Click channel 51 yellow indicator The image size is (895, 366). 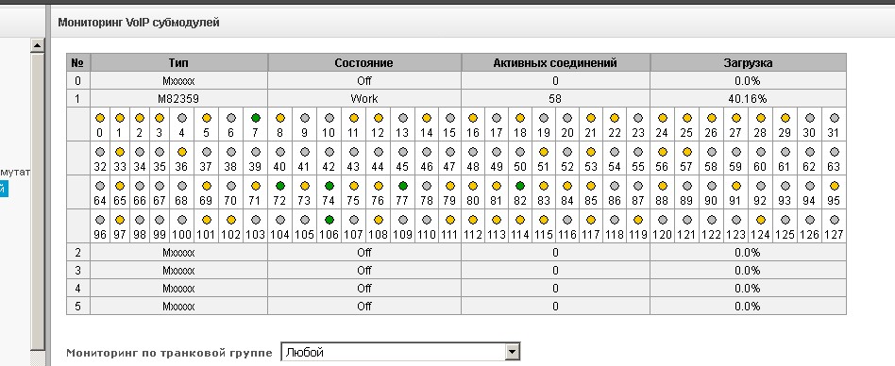pos(544,152)
